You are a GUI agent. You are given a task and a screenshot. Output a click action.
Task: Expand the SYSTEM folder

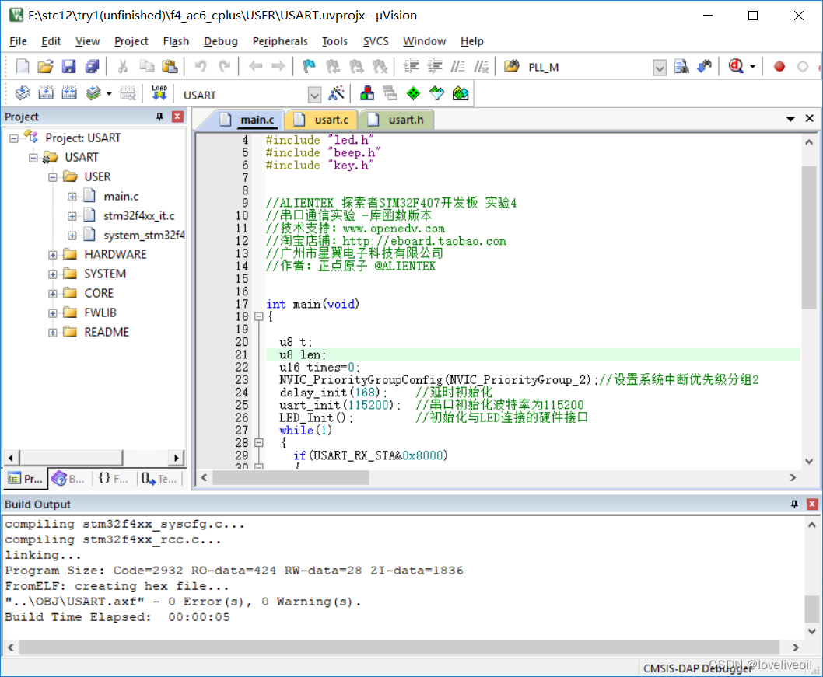coord(52,274)
